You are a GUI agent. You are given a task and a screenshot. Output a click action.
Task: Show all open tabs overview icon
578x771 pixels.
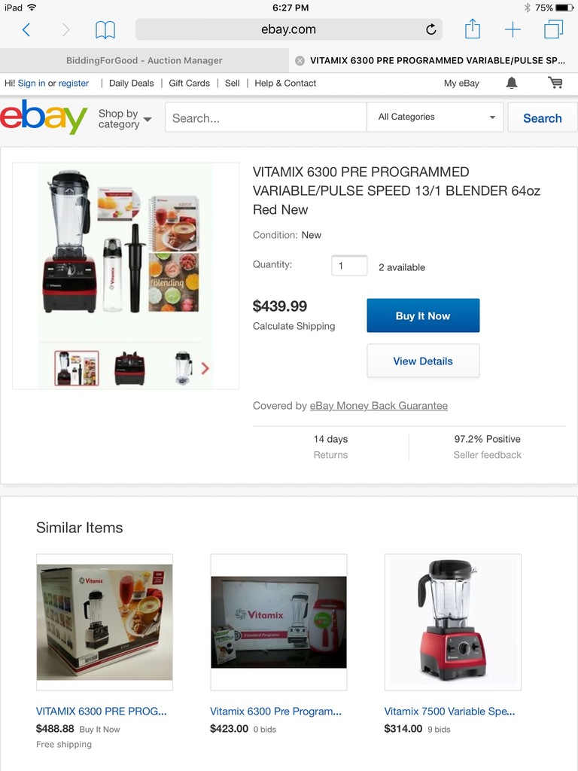[553, 29]
